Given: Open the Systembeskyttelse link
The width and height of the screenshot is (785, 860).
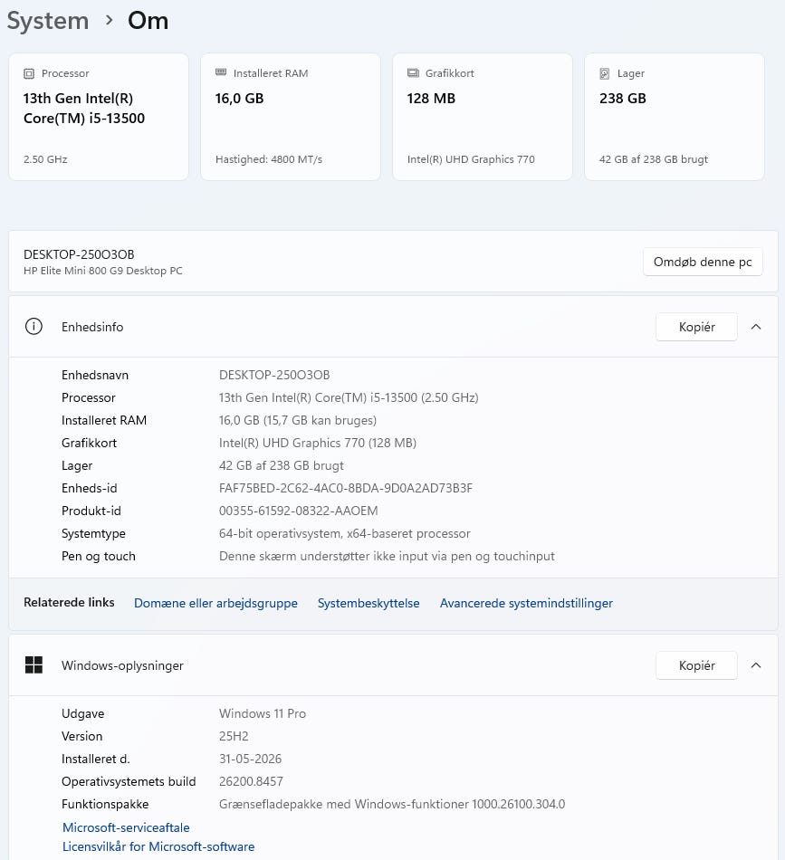Looking at the screenshot, I should pyautogui.click(x=369, y=603).
